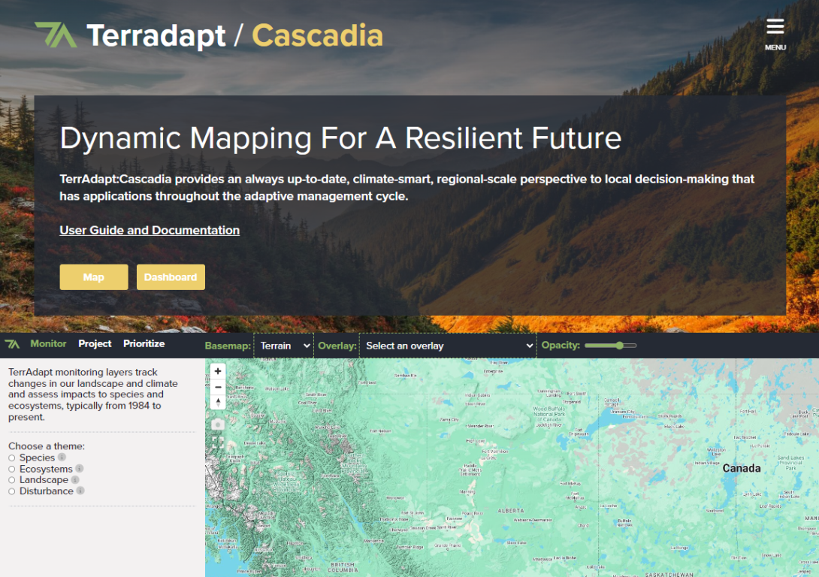Switch to the Prioritize tab
The height and width of the screenshot is (577, 819).
coord(144,343)
